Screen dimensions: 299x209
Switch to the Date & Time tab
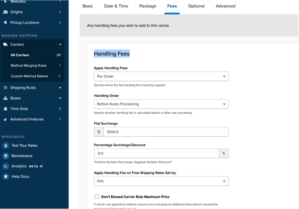[116, 6]
